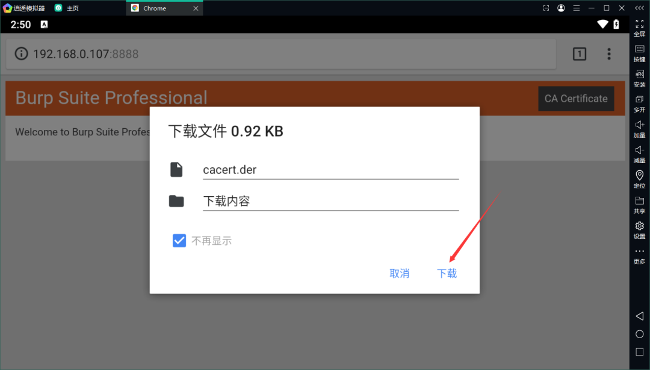Switch to the 主页 home tab

pos(72,8)
